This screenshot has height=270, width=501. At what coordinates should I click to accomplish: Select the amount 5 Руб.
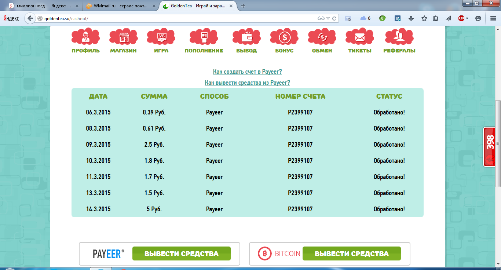coord(154,209)
